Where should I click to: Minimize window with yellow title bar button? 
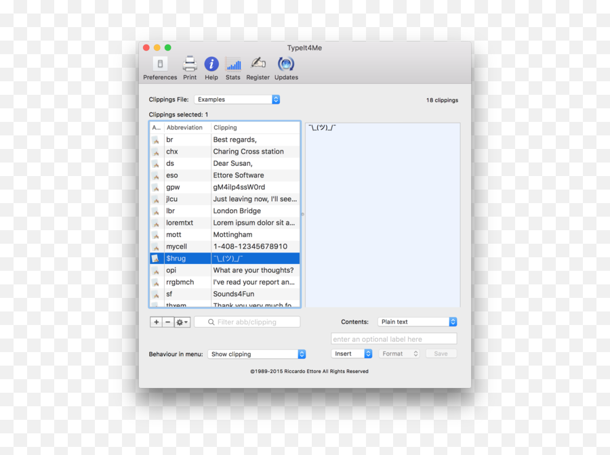click(x=157, y=48)
